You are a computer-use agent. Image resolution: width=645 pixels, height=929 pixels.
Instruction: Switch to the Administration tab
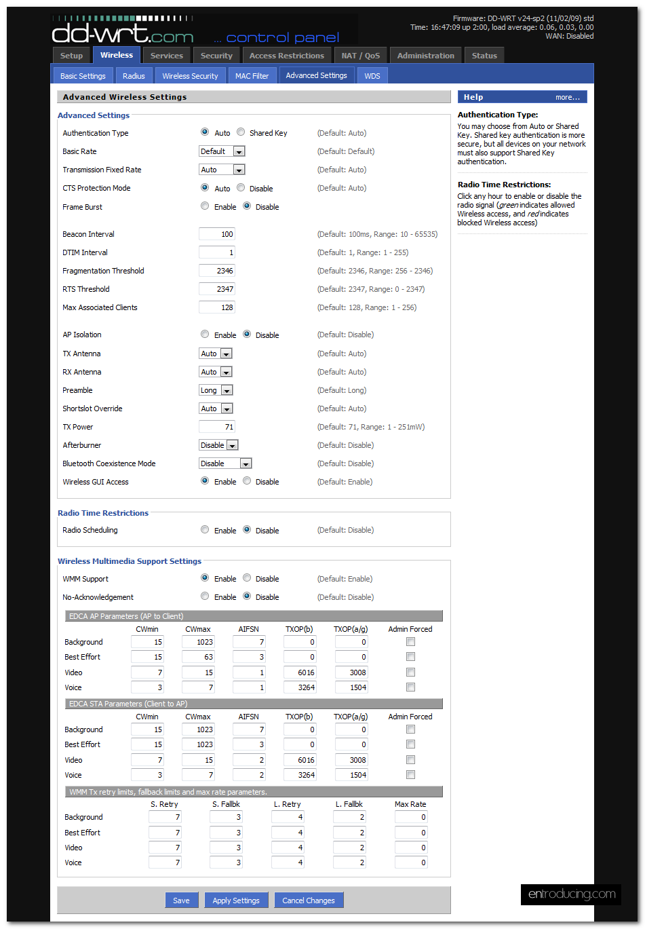click(426, 56)
